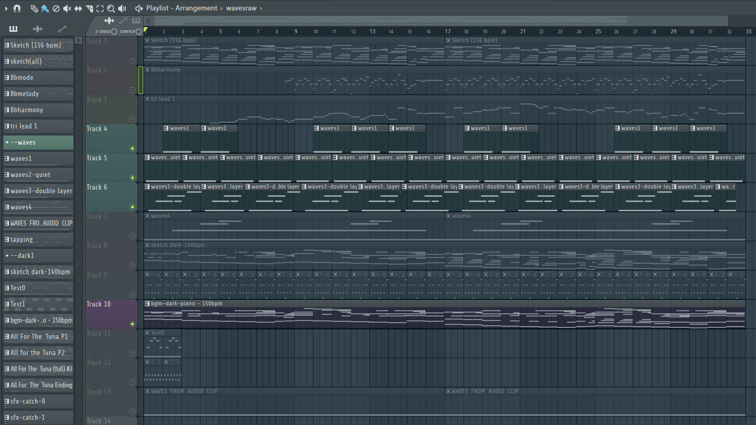This screenshot has height=425, width=756.
Task: Enable the Z-CROSS option
Action: 114,32
